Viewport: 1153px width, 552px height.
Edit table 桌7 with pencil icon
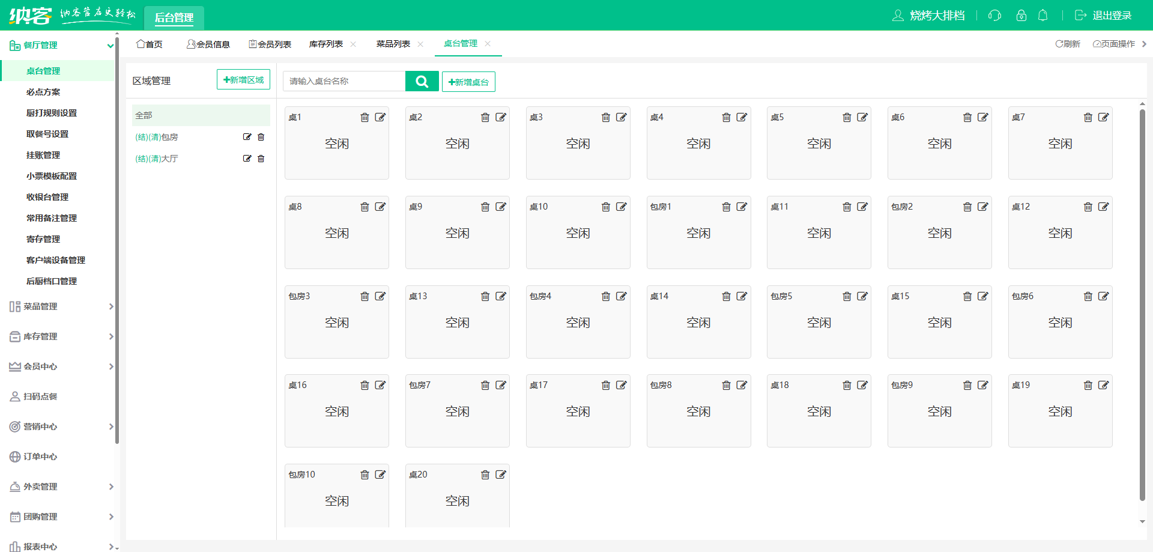coord(1103,117)
